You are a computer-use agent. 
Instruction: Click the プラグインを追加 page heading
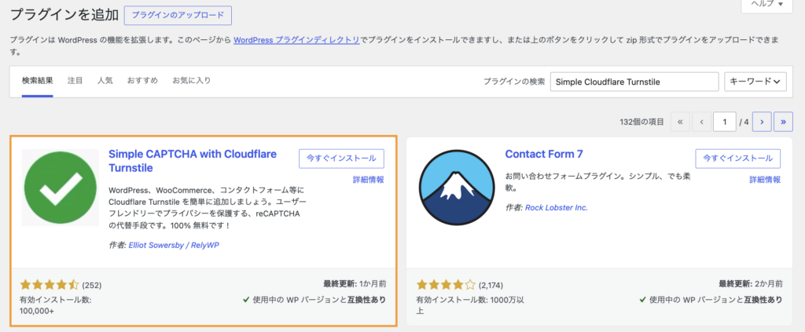click(x=64, y=16)
